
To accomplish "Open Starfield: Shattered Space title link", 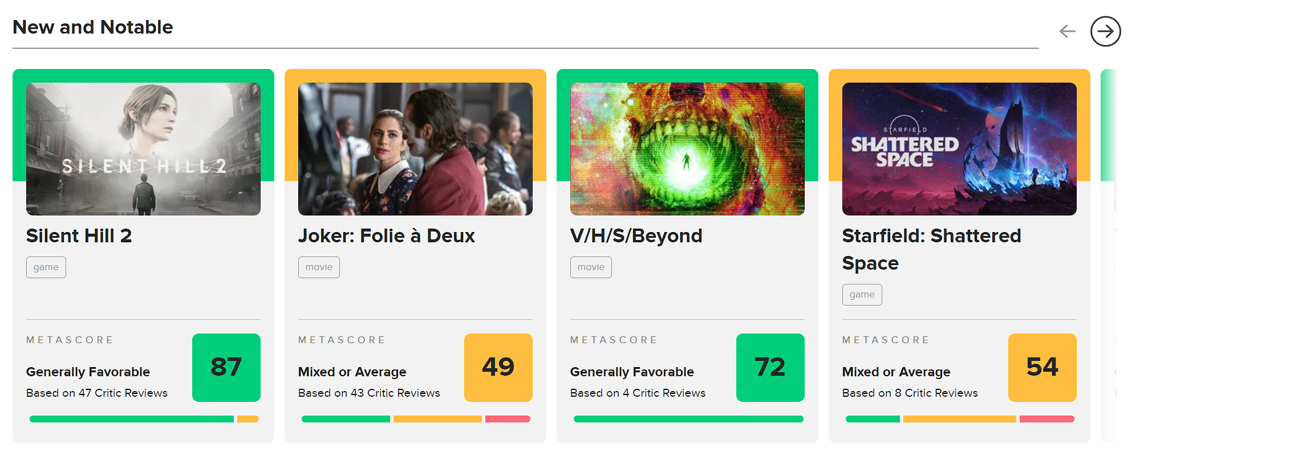I will [932, 249].
